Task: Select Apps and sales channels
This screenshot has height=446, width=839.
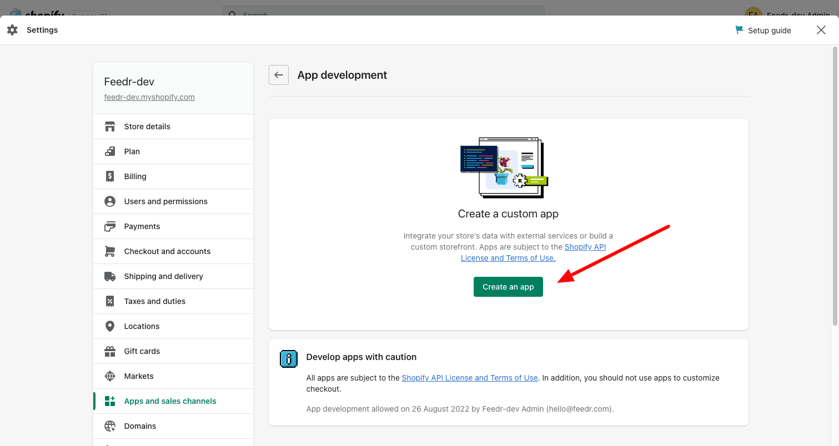Action: tap(170, 401)
